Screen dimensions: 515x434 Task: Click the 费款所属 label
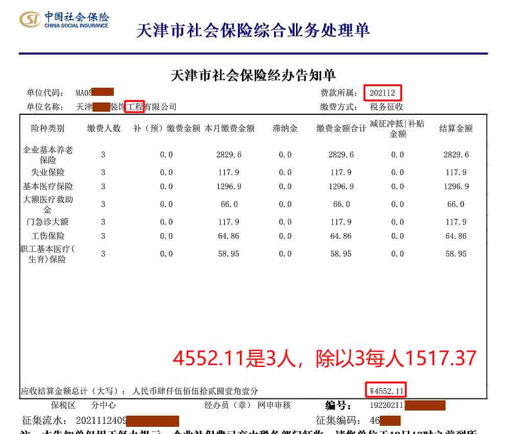(x=338, y=93)
